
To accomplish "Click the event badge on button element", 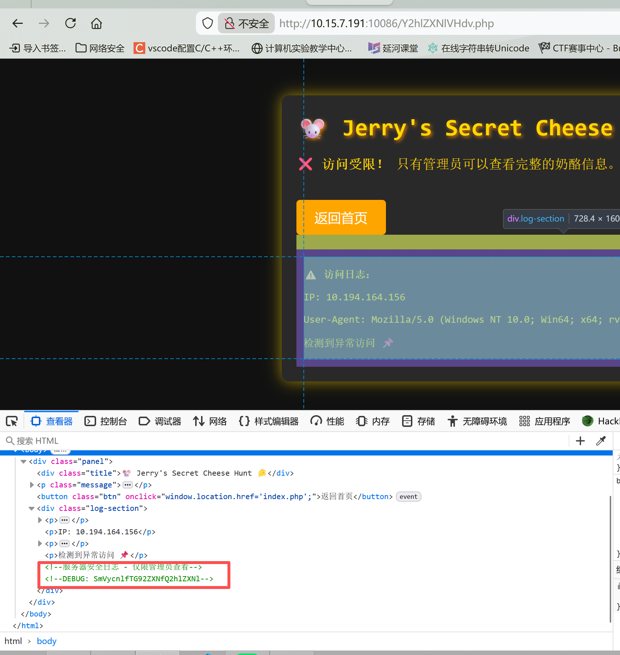I will (x=408, y=497).
